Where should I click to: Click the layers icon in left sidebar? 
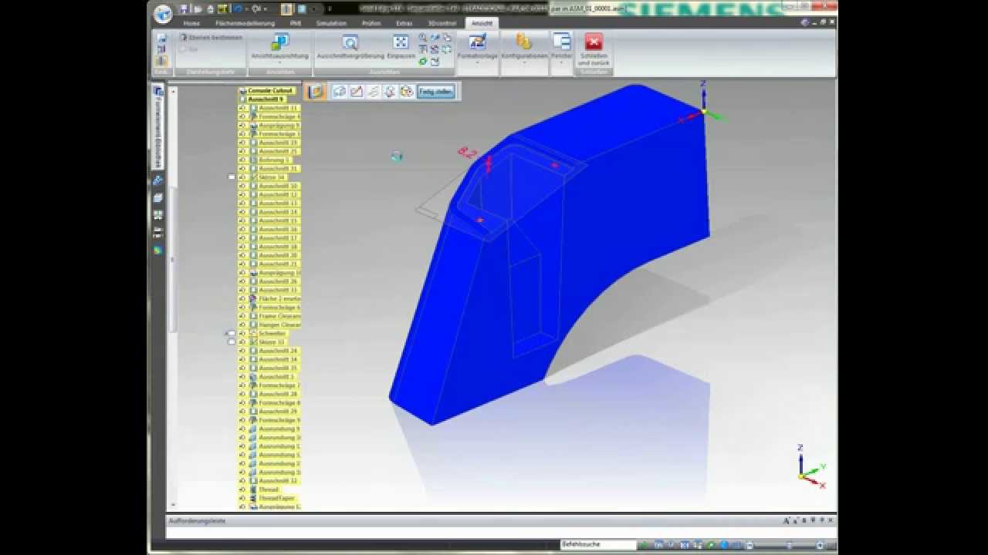pos(158,198)
